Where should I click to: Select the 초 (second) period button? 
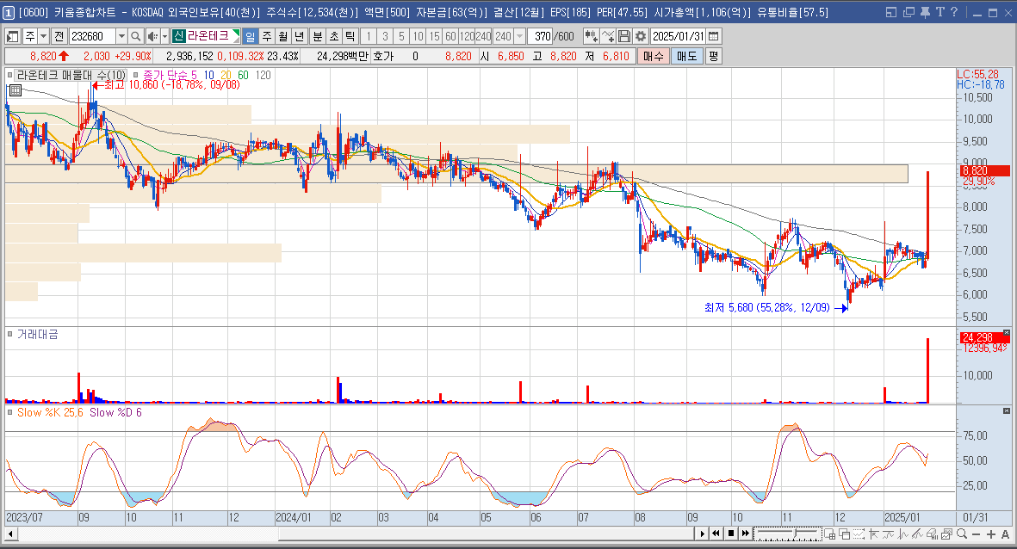coord(333,36)
